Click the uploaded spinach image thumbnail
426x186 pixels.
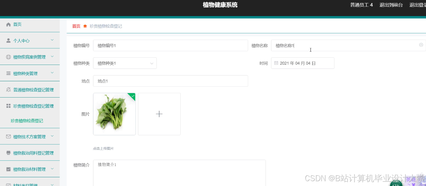[114, 114]
